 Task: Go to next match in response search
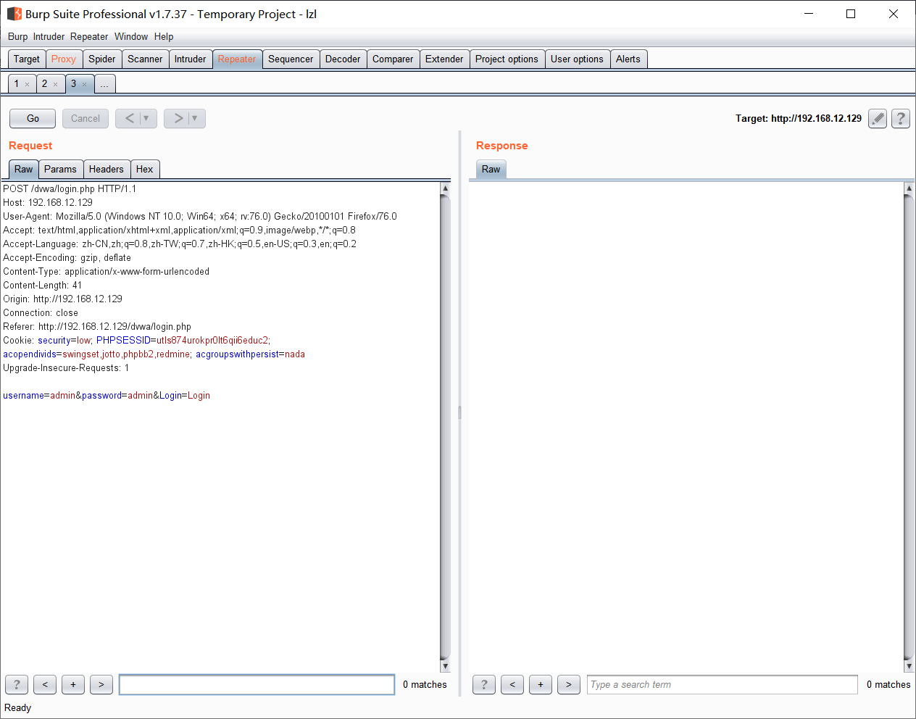click(569, 684)
